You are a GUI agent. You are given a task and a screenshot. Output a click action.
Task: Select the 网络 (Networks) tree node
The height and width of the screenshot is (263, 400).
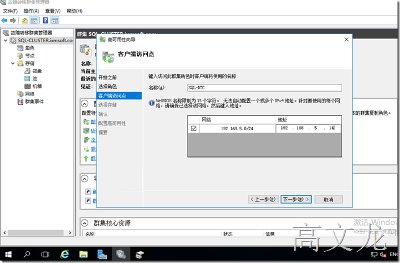30,94
